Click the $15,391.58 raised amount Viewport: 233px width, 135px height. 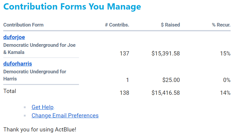[x=165, y=54]
